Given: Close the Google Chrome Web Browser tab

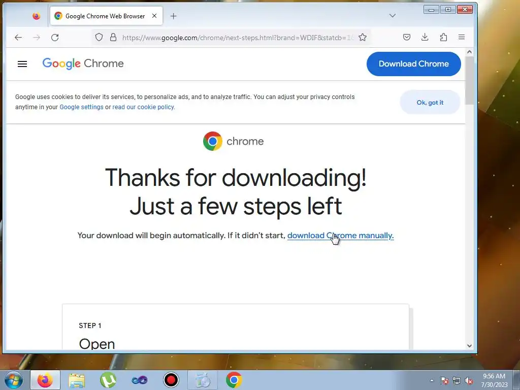Looking at the screenshot, I should [x=154, y=16].
